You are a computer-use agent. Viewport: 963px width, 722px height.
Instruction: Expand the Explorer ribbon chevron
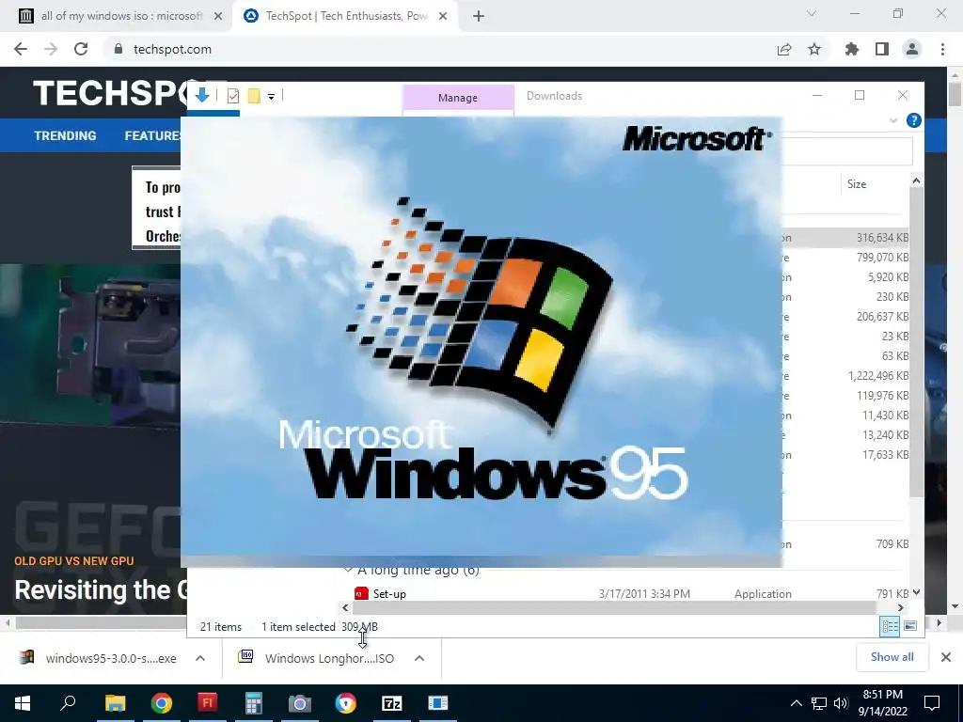pyautogui.click(x=893, y=120)
